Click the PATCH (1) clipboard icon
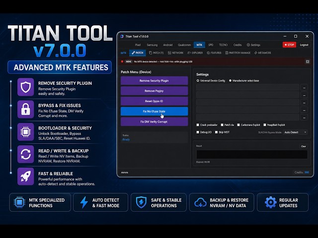Viewport: 318px width, 238px height. [x=151, y=53]
